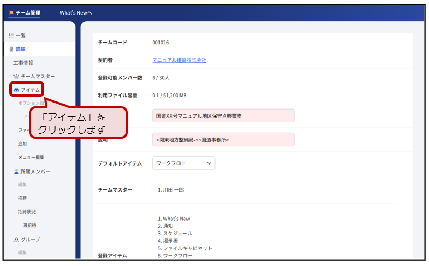Click team code value 001026
The width and height of the screenshot is (429, 266).
pyautogui.click(x=160, y=43)
